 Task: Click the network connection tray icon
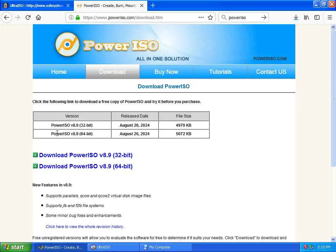312,247
